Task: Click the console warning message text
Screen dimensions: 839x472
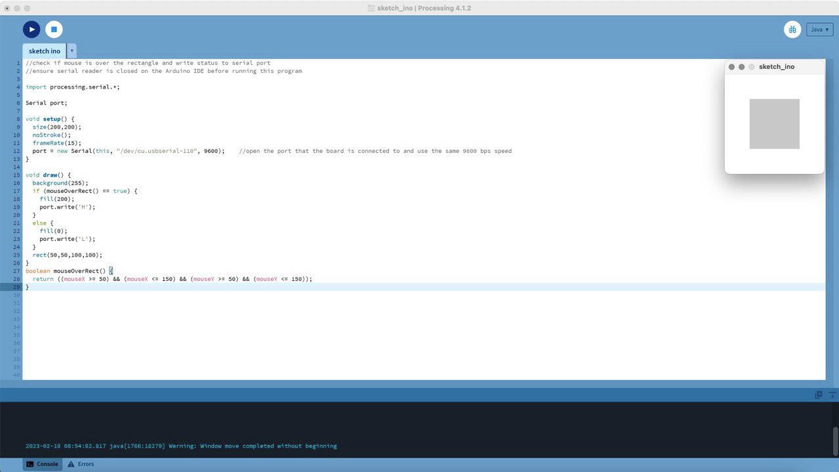Action: (181, 446)
